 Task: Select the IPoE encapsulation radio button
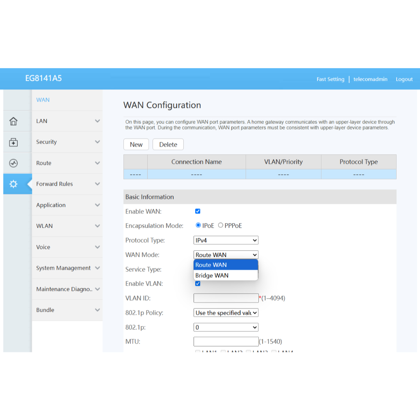pos(199,225)
